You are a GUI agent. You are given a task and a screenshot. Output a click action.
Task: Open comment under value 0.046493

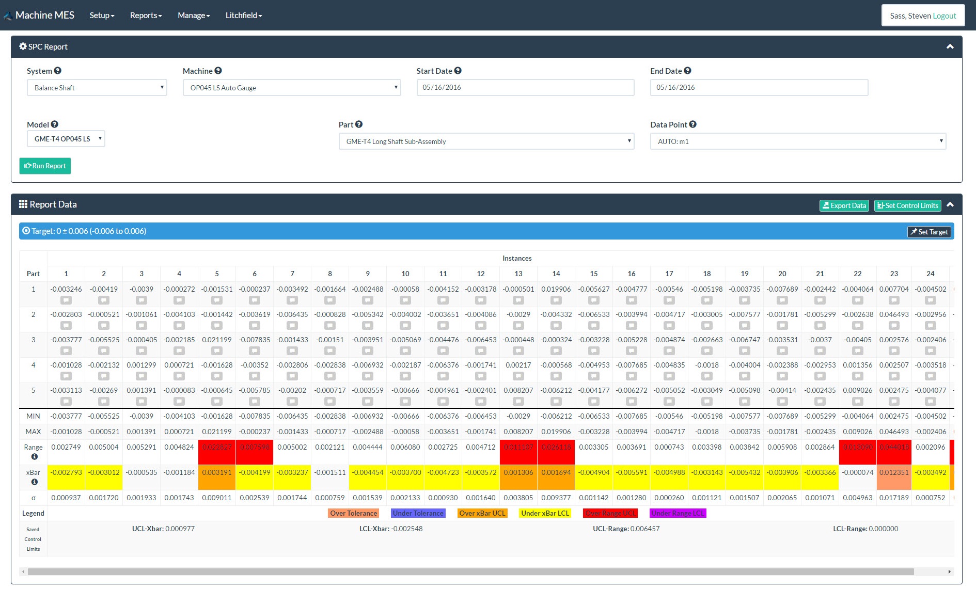894,325
